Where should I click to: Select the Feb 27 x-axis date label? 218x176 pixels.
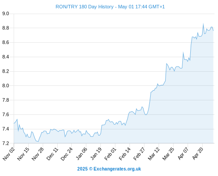(x=139, y=154)
